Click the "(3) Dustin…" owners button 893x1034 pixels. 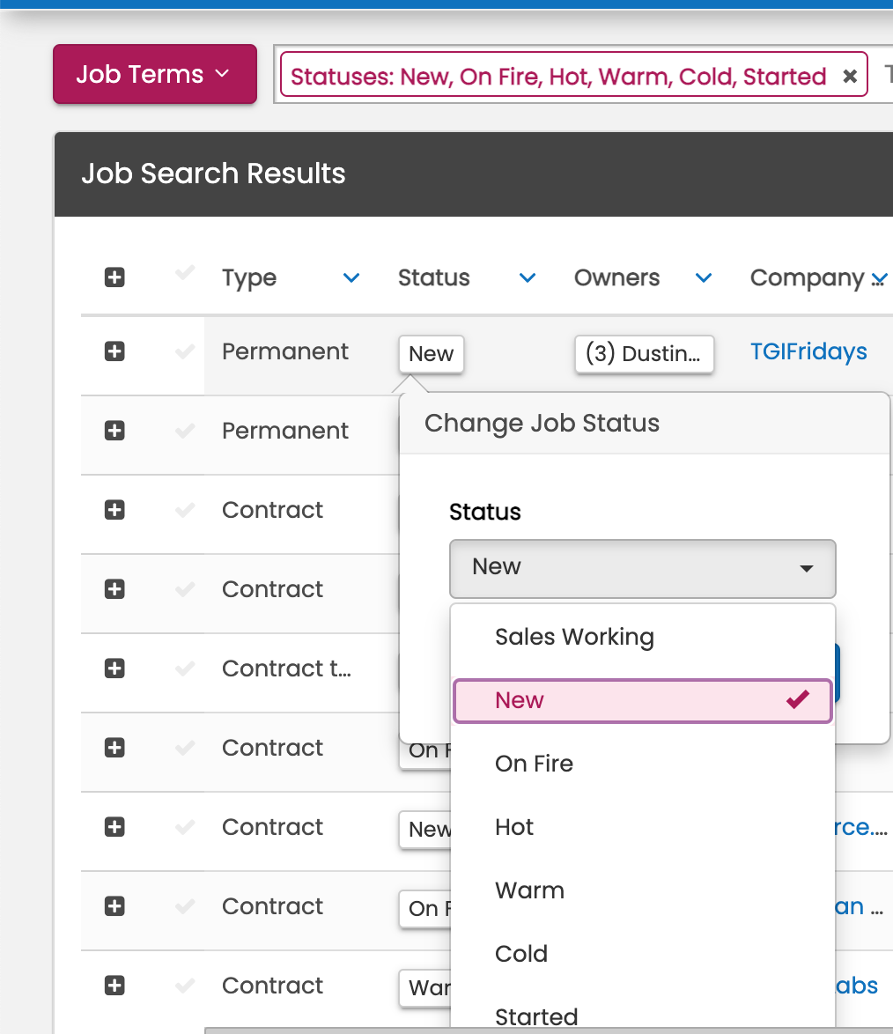tap(644, 354)
